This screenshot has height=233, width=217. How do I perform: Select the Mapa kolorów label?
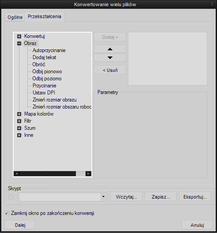tap(39, 114)
